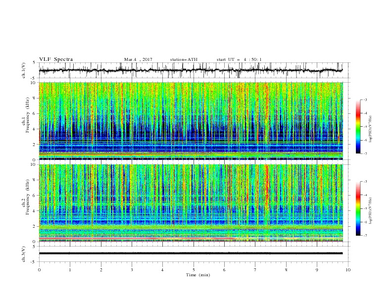The width and height of the screenshot is (392, 303).
Task: Click the "-7" tick on ch.2 colorbar
Action: (365, 236)
